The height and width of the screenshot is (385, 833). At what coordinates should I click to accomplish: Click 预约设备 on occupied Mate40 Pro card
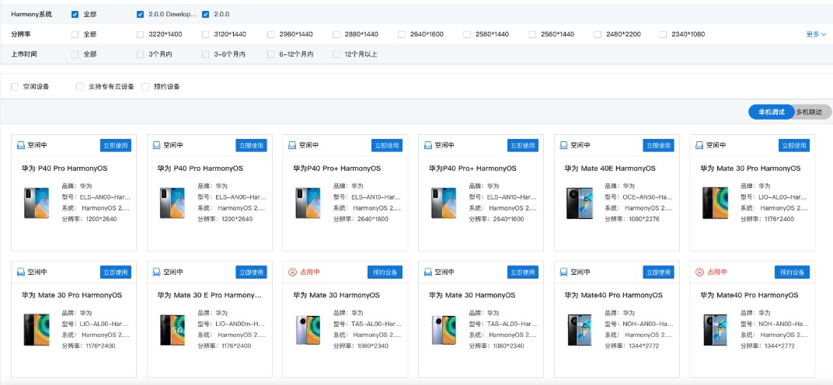792,272
